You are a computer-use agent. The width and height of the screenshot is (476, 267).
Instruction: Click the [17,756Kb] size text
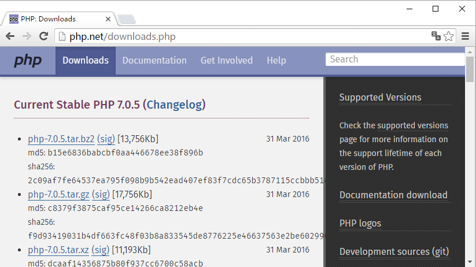tap(132, 195)
